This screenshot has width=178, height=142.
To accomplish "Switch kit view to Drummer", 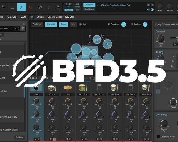I will coord(51,24).
